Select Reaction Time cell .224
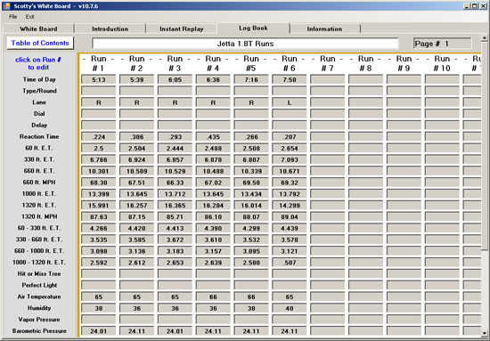This screenshot has width=490, height=341. [98, 137]
